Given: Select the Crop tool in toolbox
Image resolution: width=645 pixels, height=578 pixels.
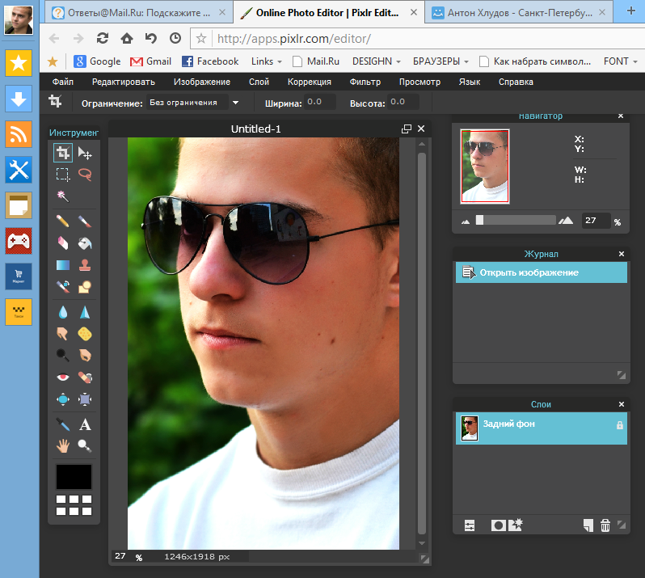Looking at the screenshot, I should 62,153.
